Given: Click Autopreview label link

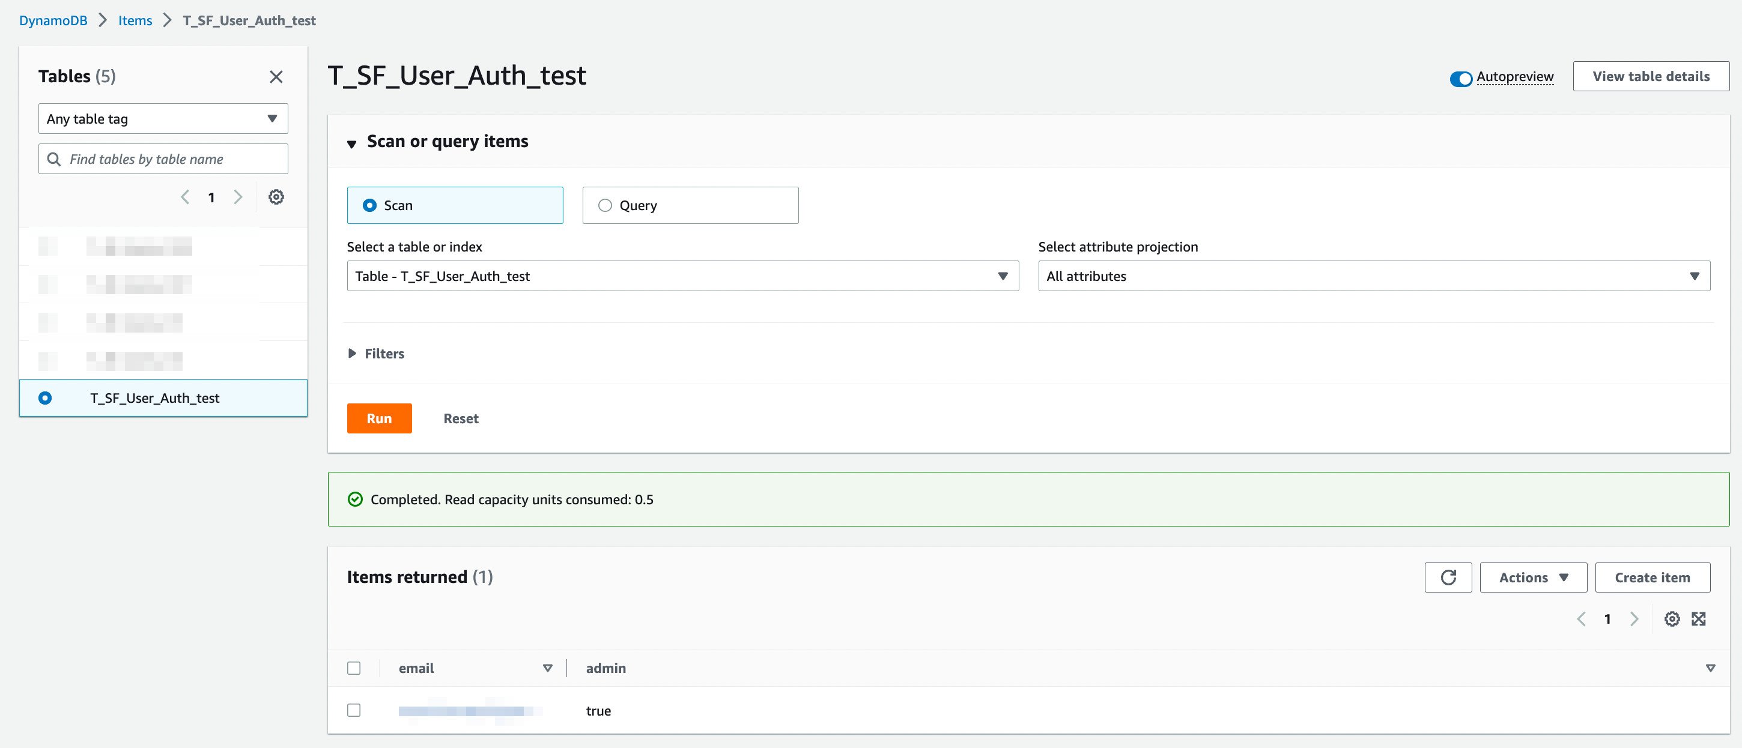Looking at the screenshot, I should point(1515,76).
